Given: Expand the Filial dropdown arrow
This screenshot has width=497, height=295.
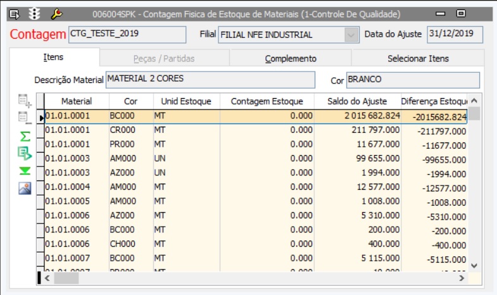Looking at the screenshot, I should 351,35.
